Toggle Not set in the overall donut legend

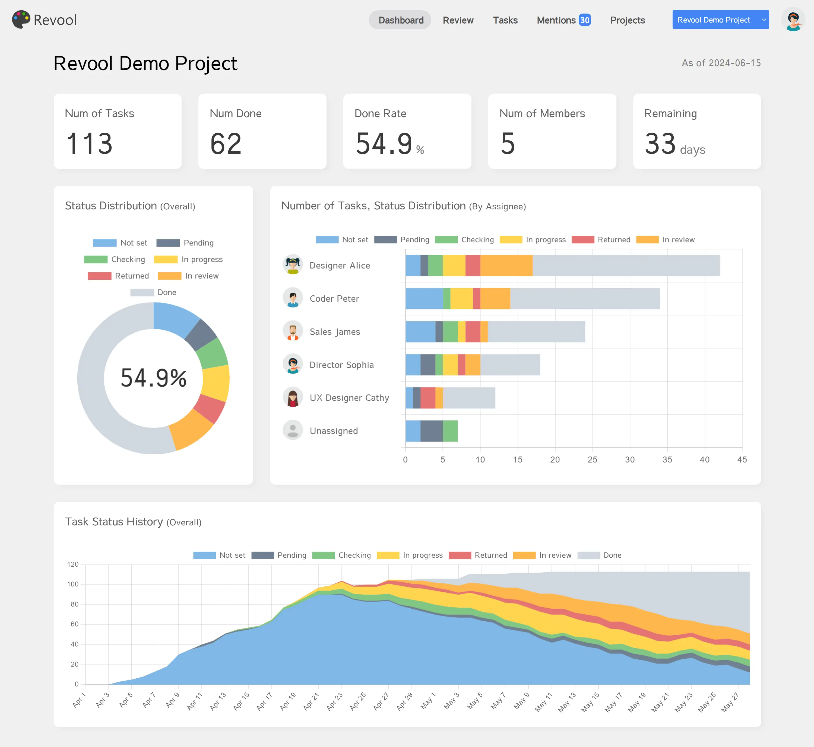(x=120, y=243)
